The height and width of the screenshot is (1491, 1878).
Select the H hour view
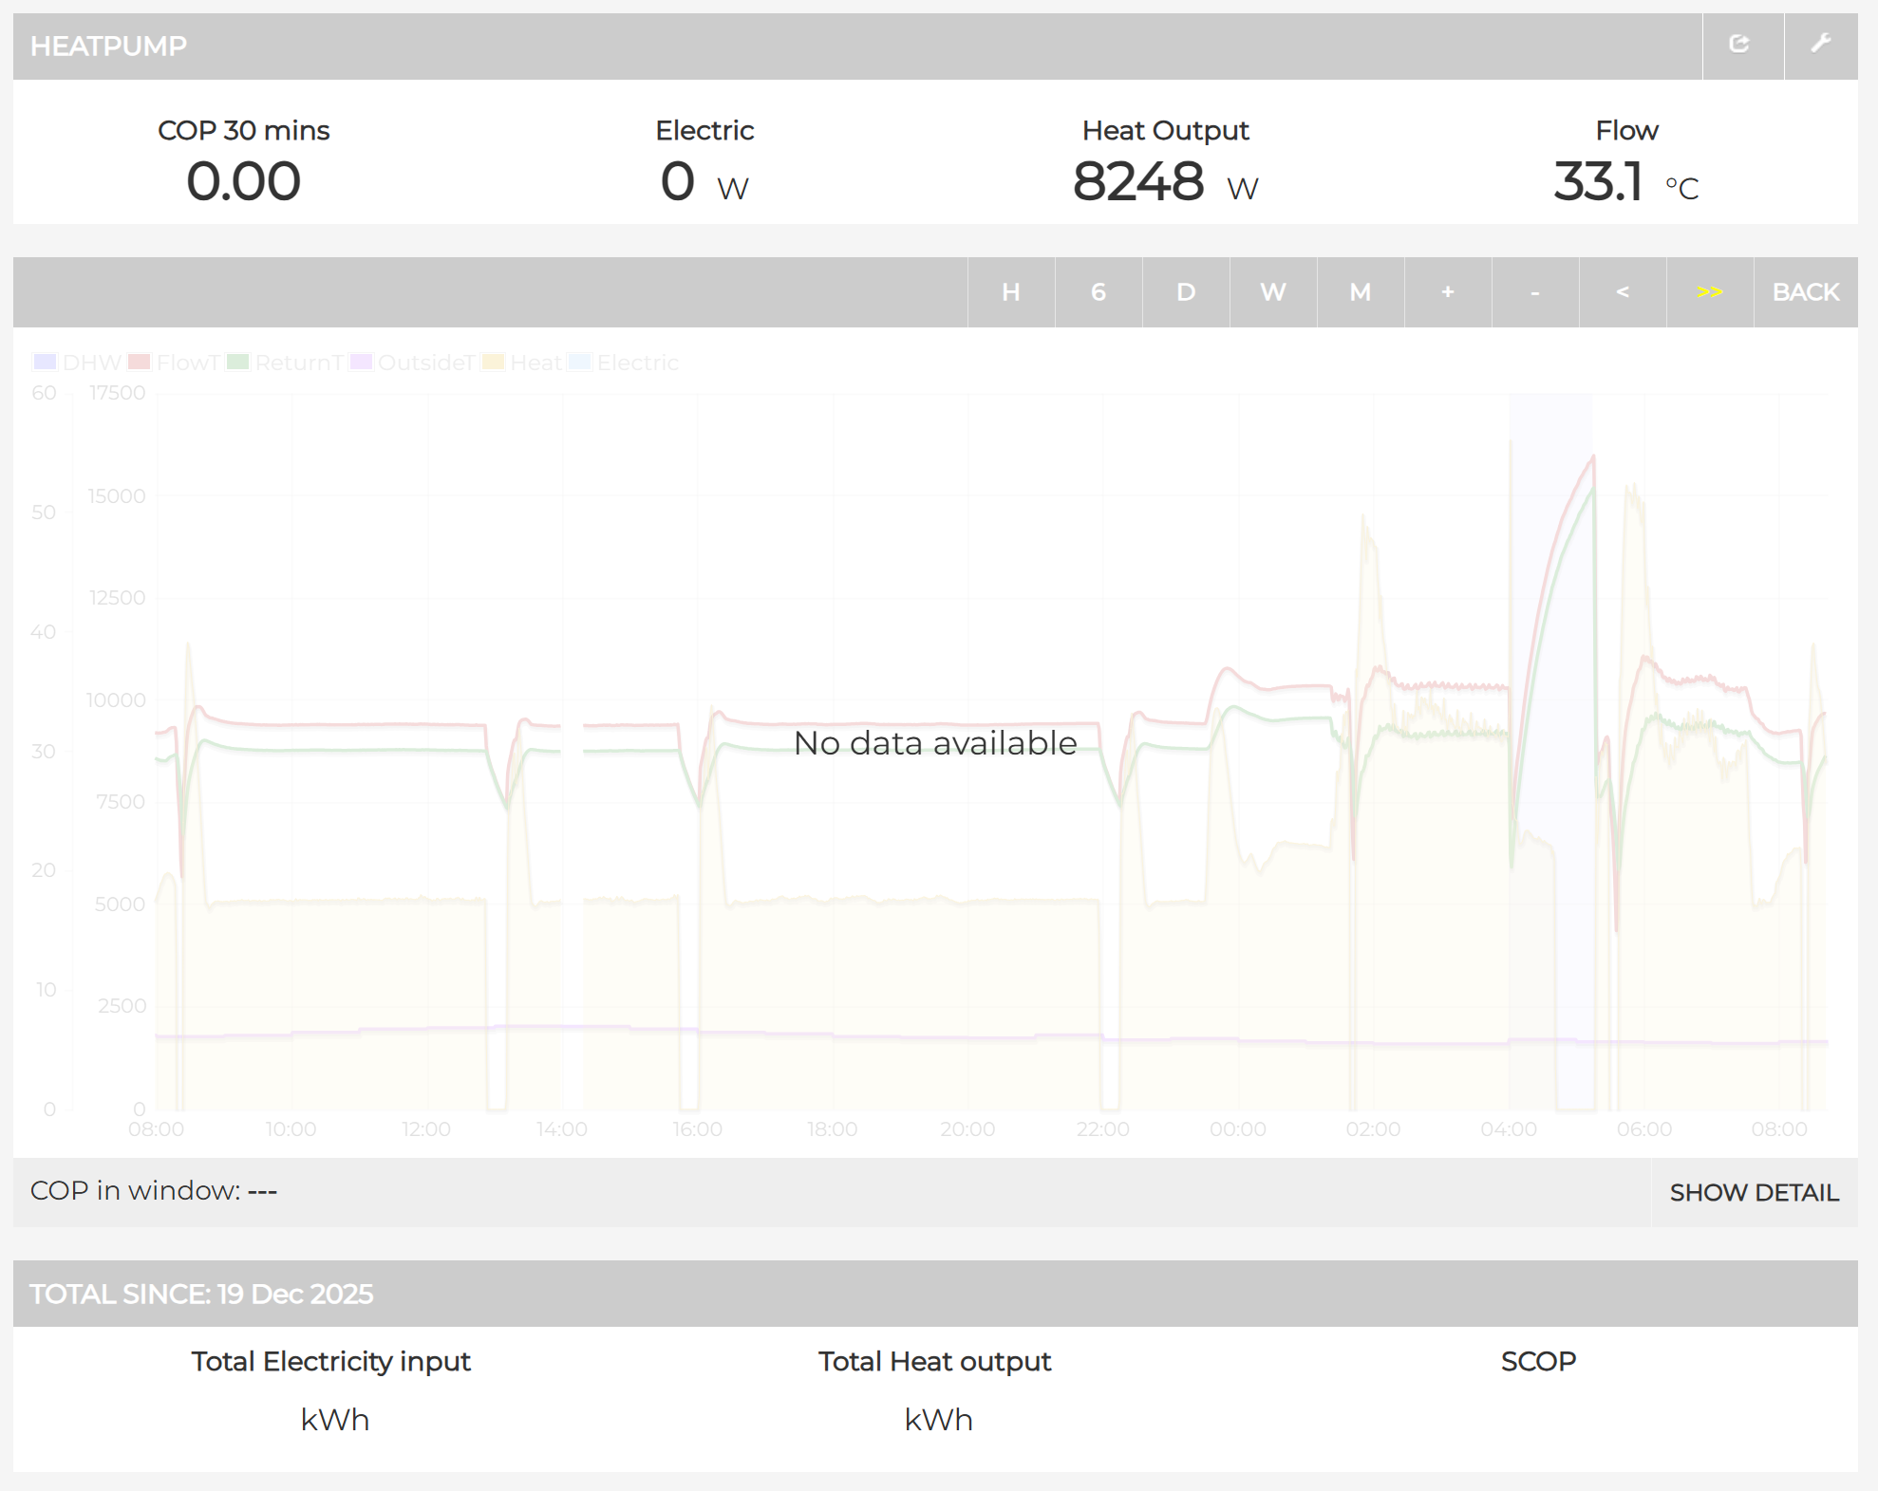1010,292
